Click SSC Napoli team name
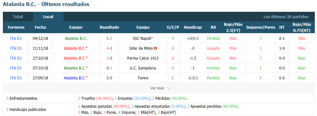The width and height of the screenshot is (317, 116). (142, 39)
